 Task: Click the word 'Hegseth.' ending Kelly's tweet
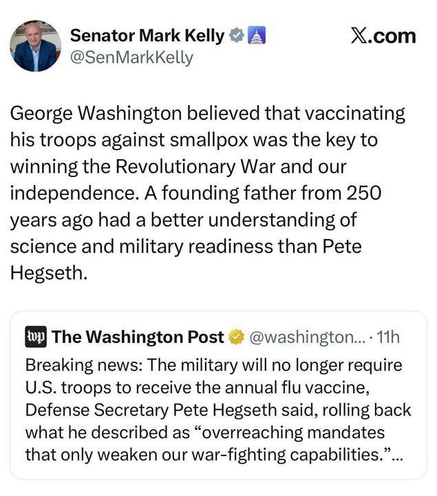tap(50, 273)
